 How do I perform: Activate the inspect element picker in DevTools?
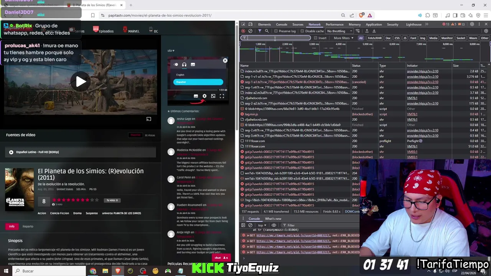click(243, 24)
